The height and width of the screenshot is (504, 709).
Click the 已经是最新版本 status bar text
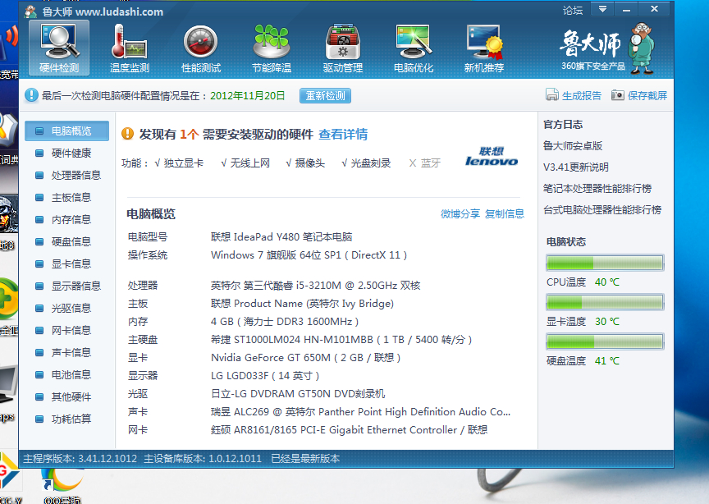tap(305, 458)
